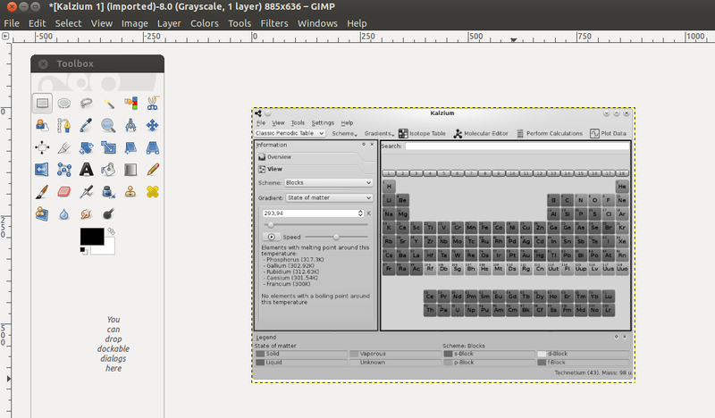
Task: Click the image menu button at ruler corner
Action: pyautogui.click(x=5, y=36)
